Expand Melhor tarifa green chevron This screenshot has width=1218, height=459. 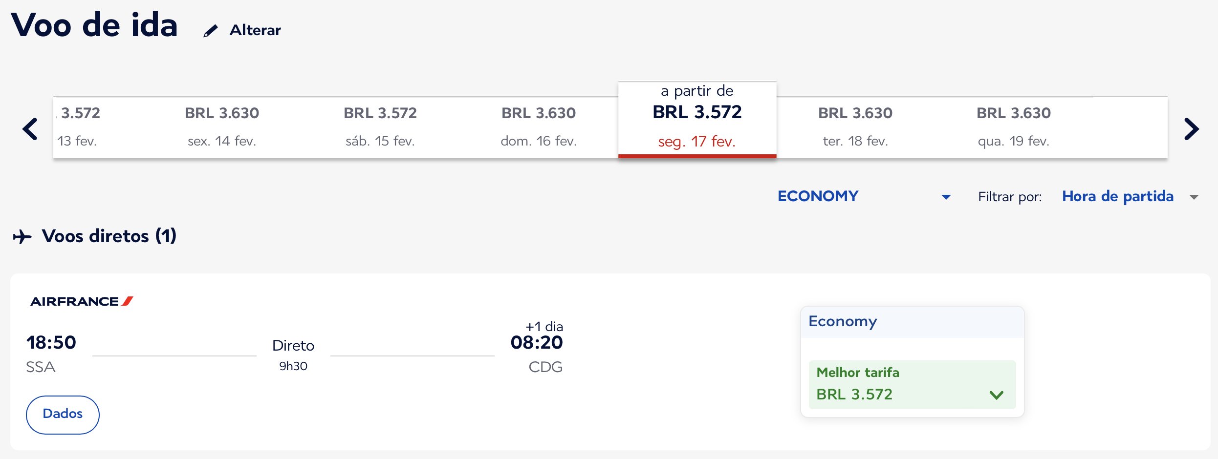click(996, 395)
